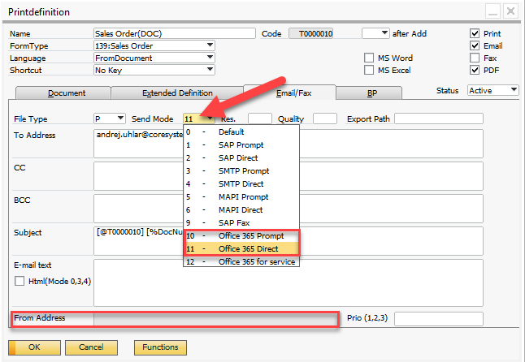
Task: Open the File Type dropdown
Action: (x=120, y=119)
